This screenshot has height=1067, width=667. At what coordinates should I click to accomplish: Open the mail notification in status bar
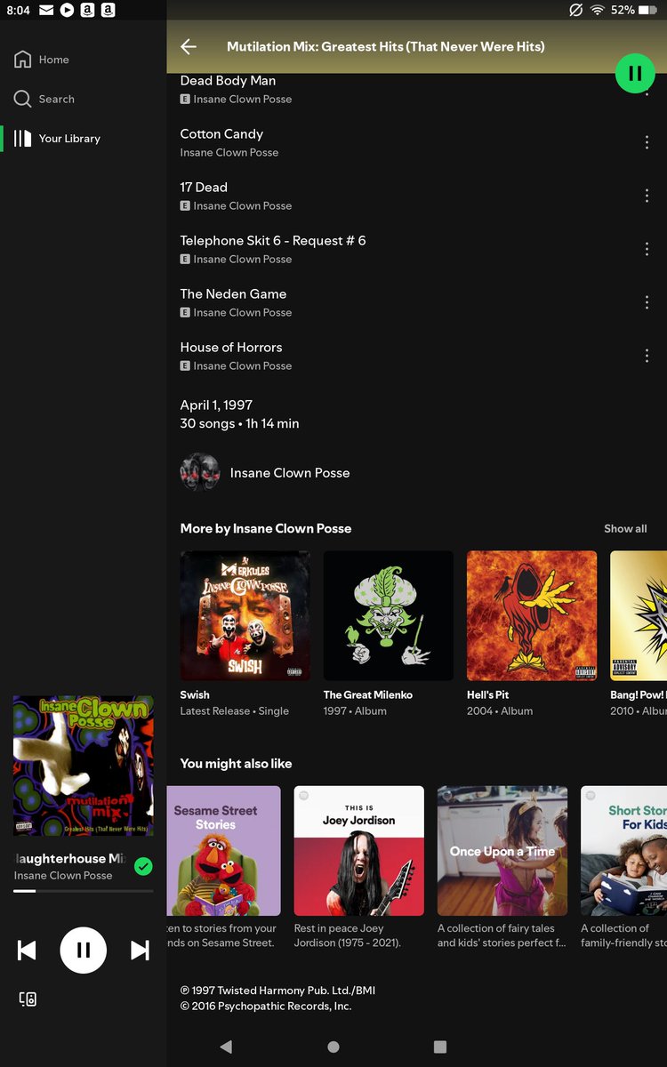pyautogui.click(x=46, y=10)
